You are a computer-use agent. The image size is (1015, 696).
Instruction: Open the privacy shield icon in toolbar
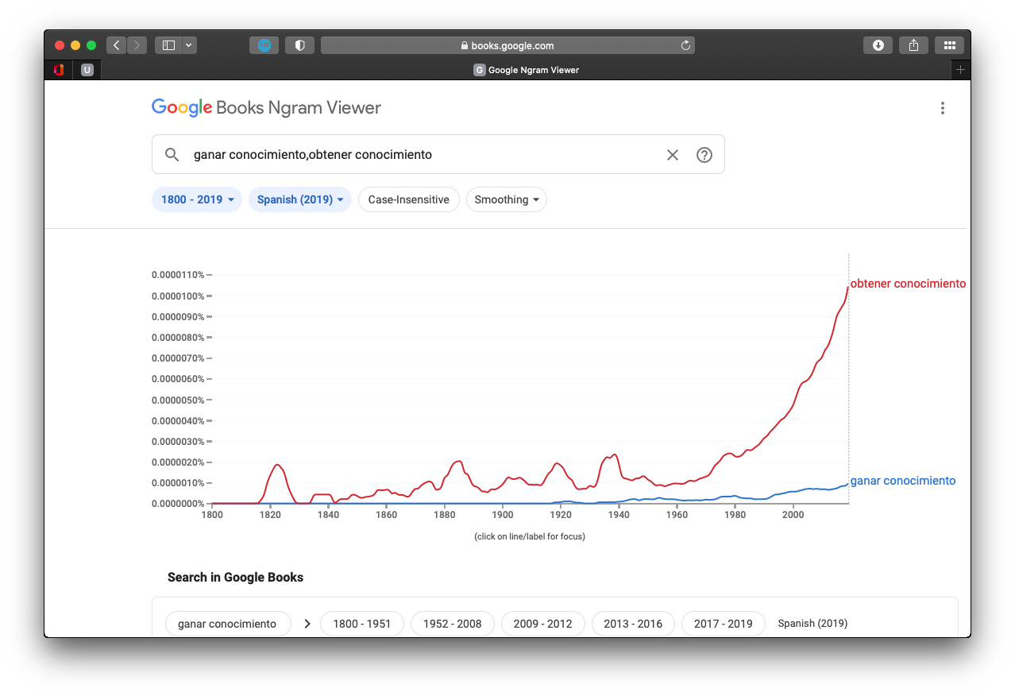point(300,45)
